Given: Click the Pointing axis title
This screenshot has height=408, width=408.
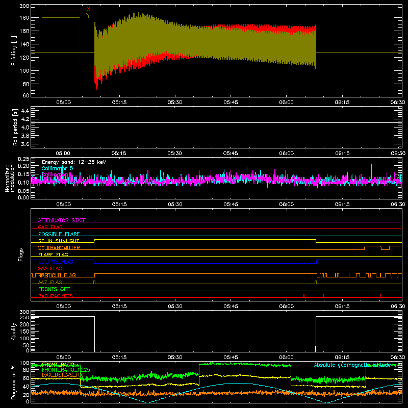Looking at the screenshot, I should pyautogui.click(x=14, y=50).
